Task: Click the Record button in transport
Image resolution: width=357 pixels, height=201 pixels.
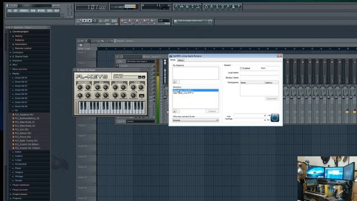Action: coord(95,21)
